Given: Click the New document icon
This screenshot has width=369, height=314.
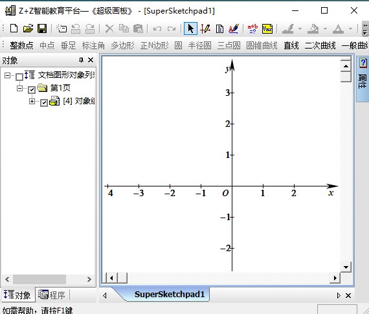Looking at the screenshot, I should click(x=14, y=28).
